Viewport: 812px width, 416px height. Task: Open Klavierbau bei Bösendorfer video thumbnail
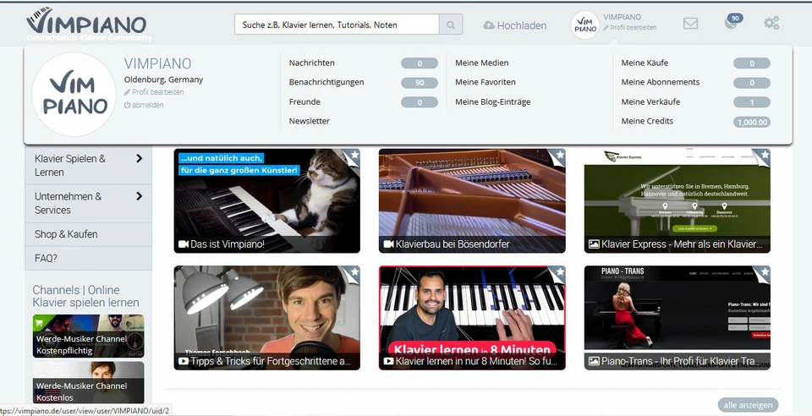click(472, 200)
